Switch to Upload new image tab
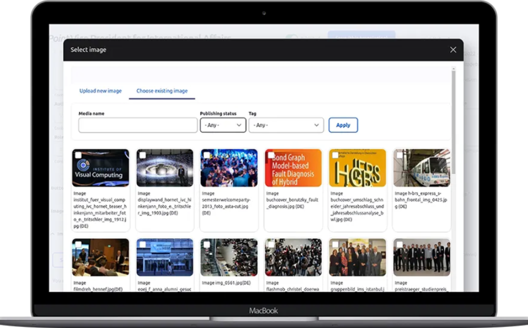The height and width of the screenshot is (328, 528). (100, 91)
